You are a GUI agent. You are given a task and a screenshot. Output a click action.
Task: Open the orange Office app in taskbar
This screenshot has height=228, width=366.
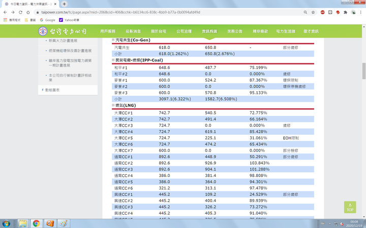tap(50, 223)
